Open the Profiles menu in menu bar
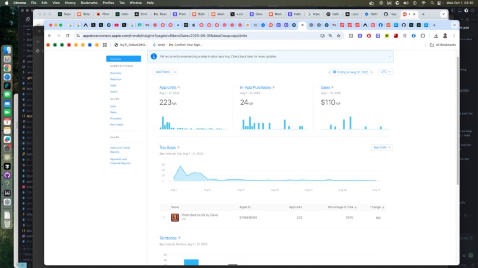The image size is (478, 268). coord(108,3)
